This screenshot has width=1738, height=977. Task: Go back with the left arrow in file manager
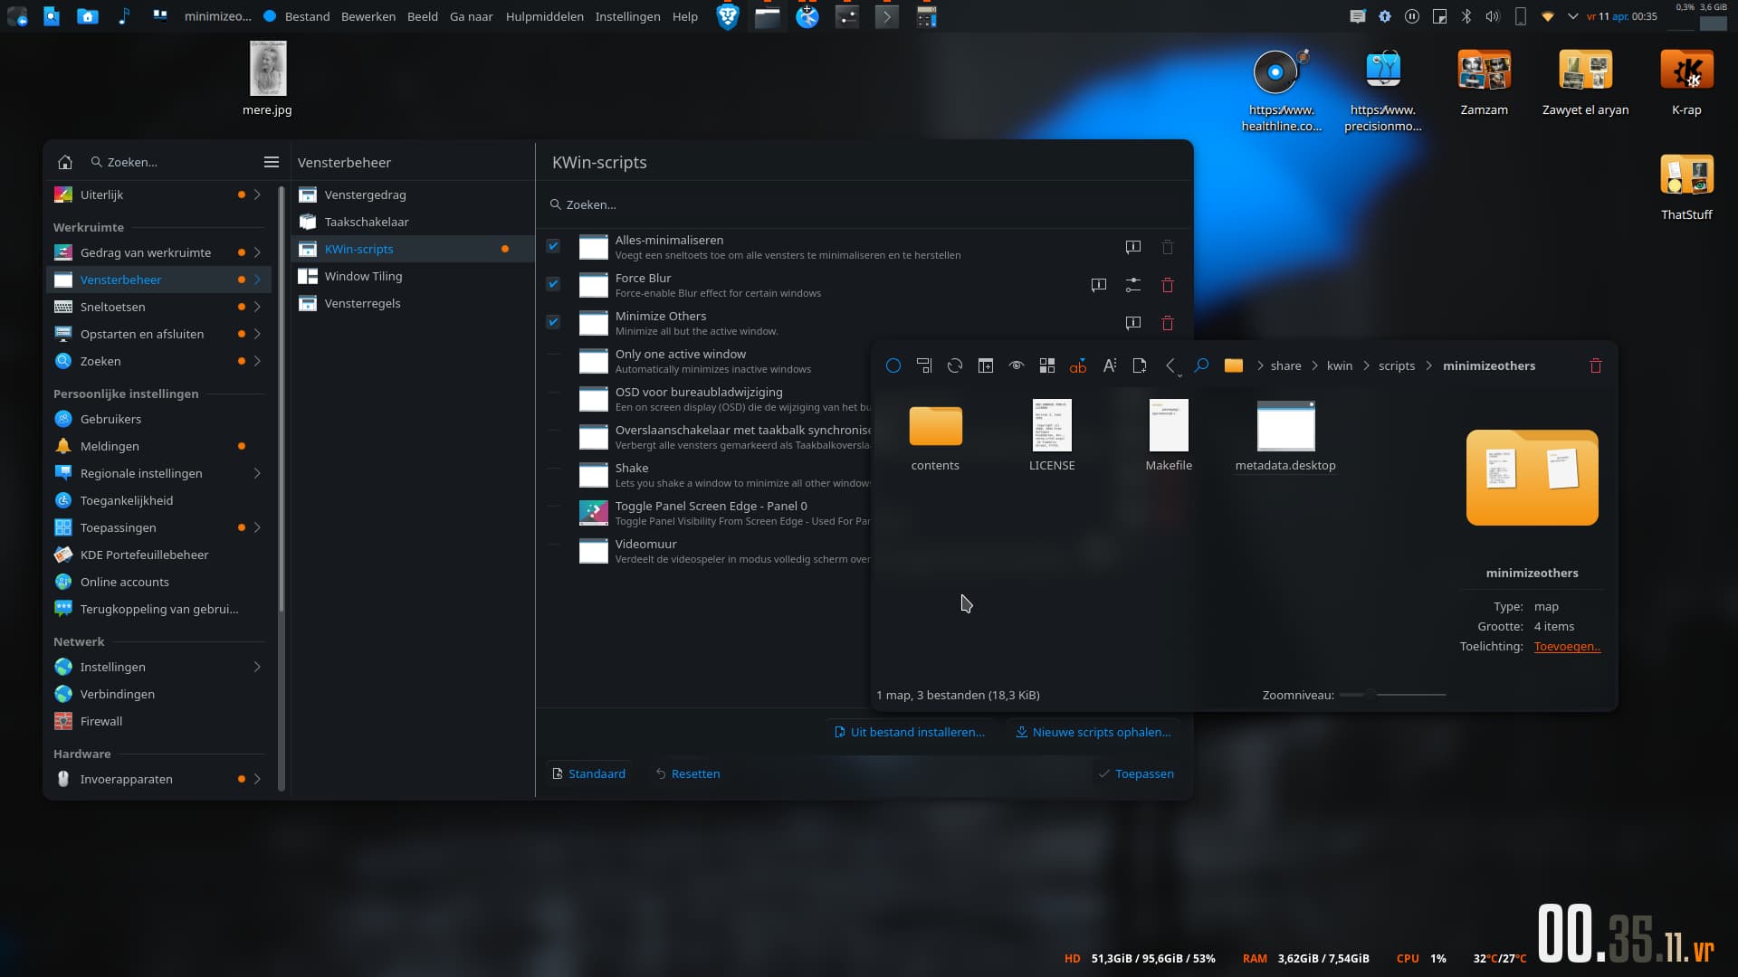pos(1170,365)
